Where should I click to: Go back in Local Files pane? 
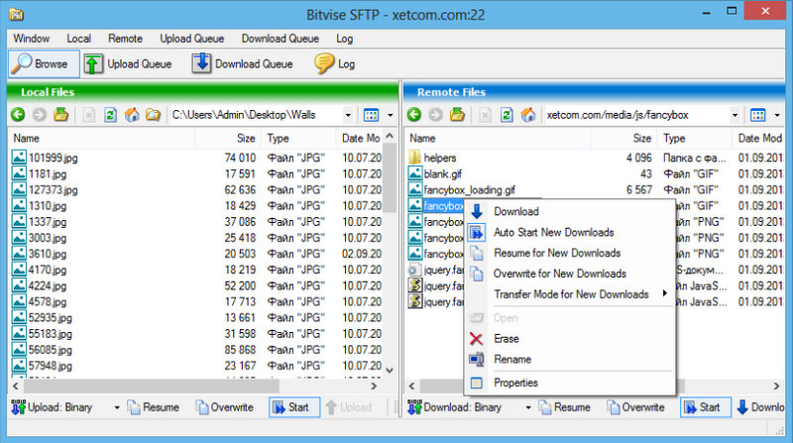pyautogui.click(x=18, y=115)
